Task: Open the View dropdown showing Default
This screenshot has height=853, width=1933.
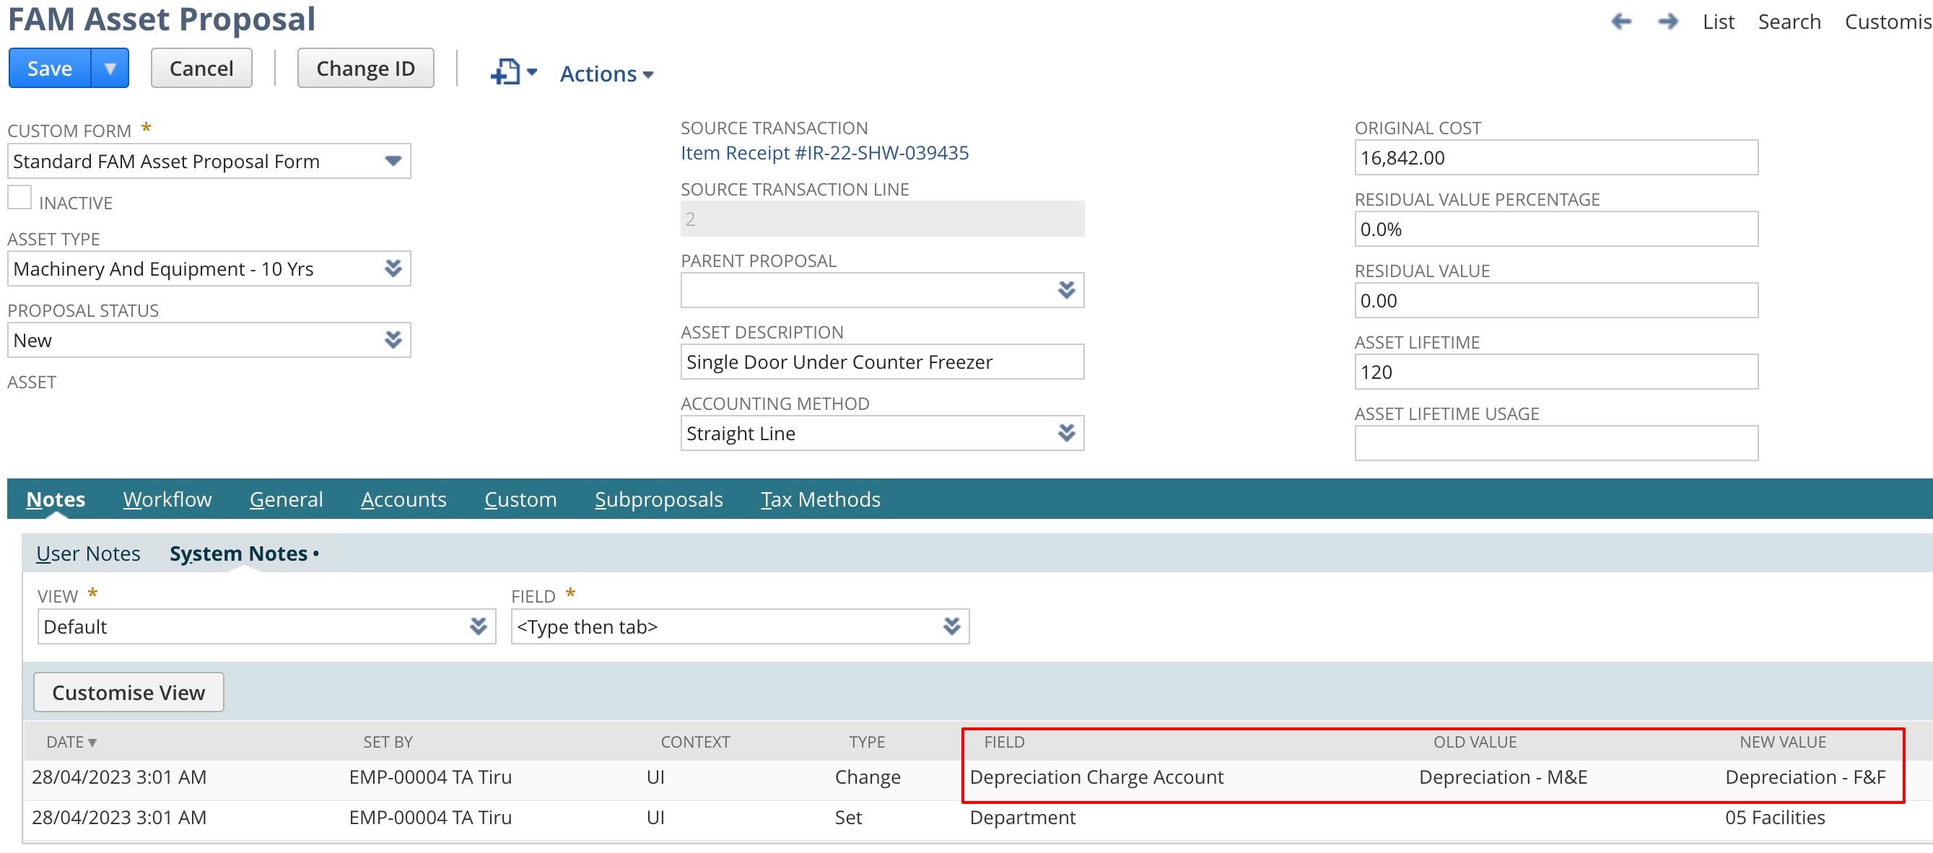Action: (x=478, y=626)
